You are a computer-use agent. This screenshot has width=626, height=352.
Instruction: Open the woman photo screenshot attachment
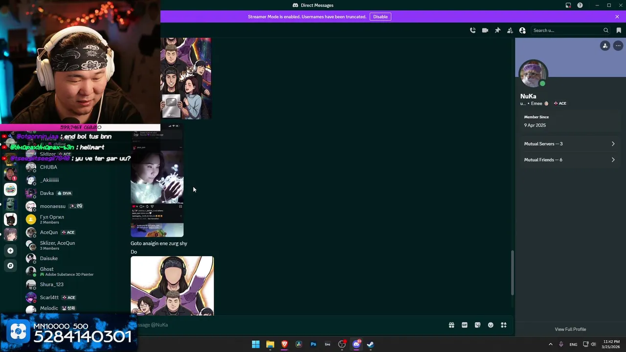point(157,180)
